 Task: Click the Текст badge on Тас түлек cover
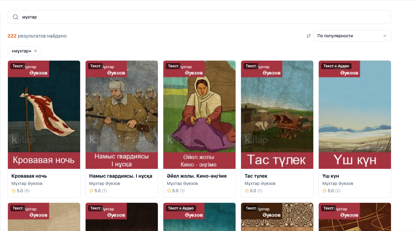(x=251, y=66)
